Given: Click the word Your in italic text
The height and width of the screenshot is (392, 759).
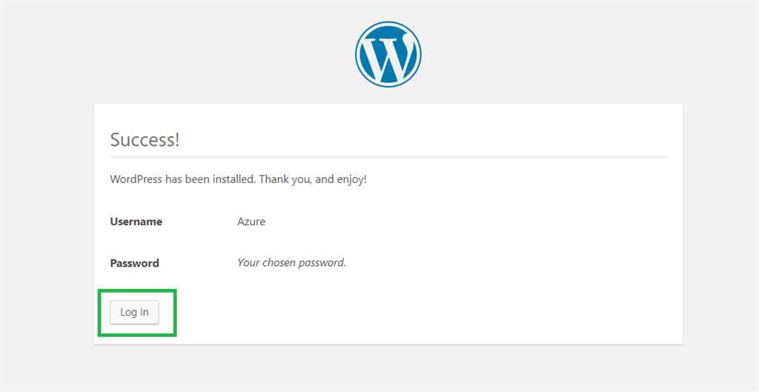Looking at the screenshot, I should 248,263.
